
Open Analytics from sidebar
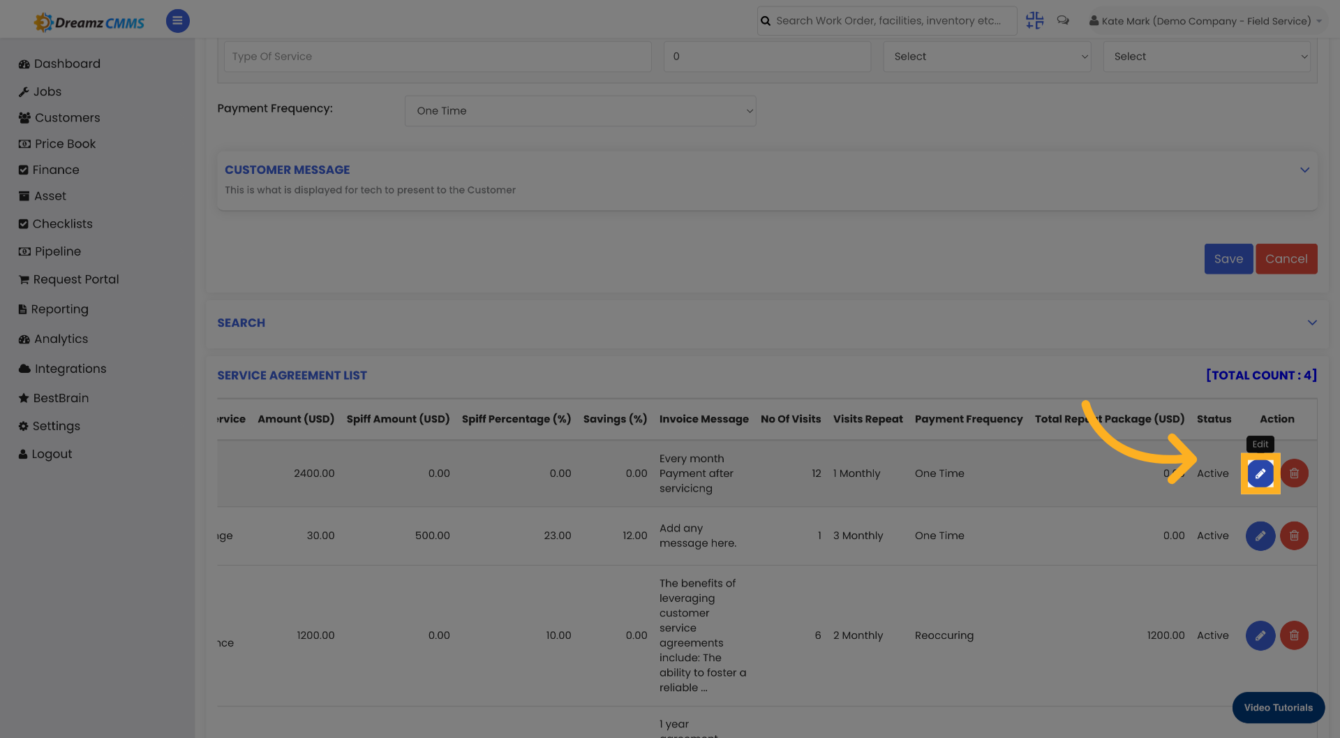(53, 339)
